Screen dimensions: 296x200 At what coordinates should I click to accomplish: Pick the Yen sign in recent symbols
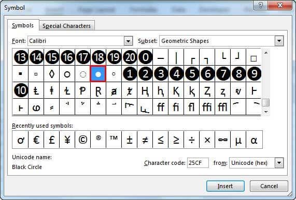[67, 140]
